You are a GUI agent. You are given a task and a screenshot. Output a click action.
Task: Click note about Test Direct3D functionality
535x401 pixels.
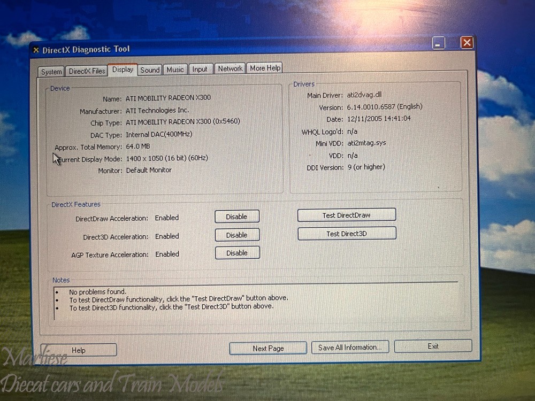[171, 307]
